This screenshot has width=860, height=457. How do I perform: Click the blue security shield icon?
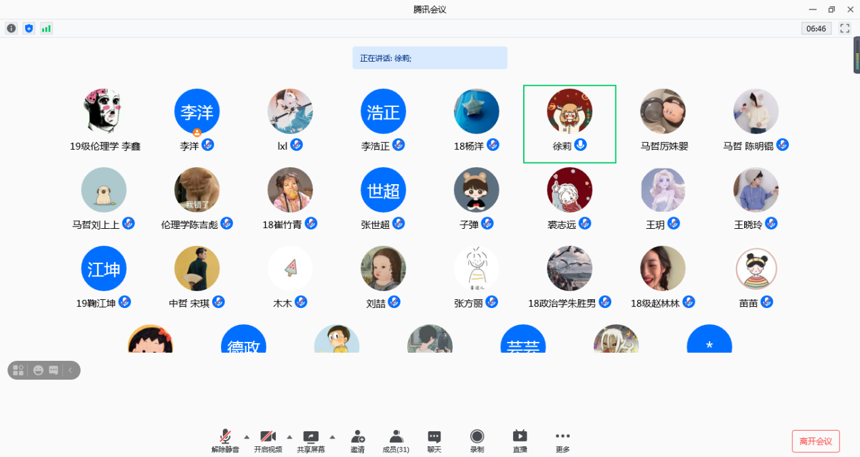pos(28,28)
